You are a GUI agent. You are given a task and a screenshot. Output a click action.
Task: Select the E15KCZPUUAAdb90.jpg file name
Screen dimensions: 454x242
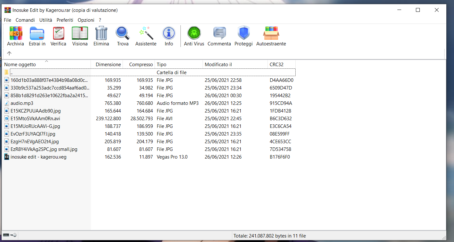(36, 111)
